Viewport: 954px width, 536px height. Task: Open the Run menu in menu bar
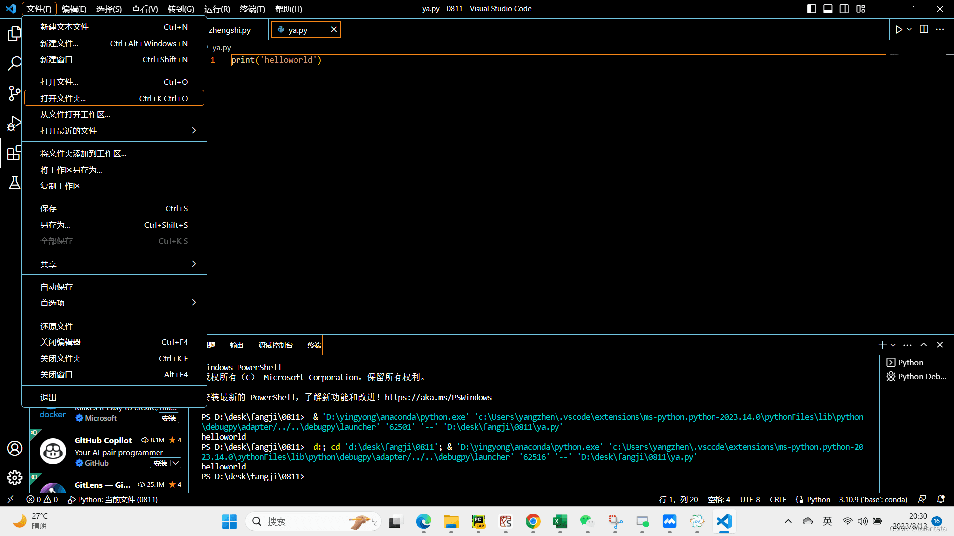[217, 9]
